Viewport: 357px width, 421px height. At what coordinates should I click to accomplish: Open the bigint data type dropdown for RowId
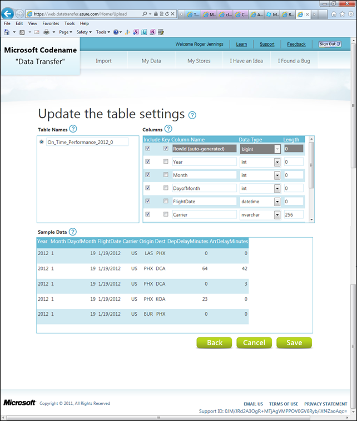coord(277,149)
